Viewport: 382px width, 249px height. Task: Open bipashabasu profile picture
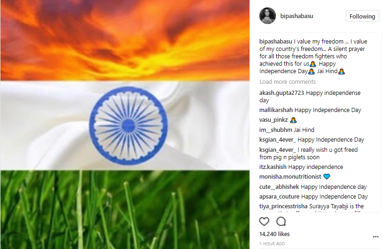(268, 16)
